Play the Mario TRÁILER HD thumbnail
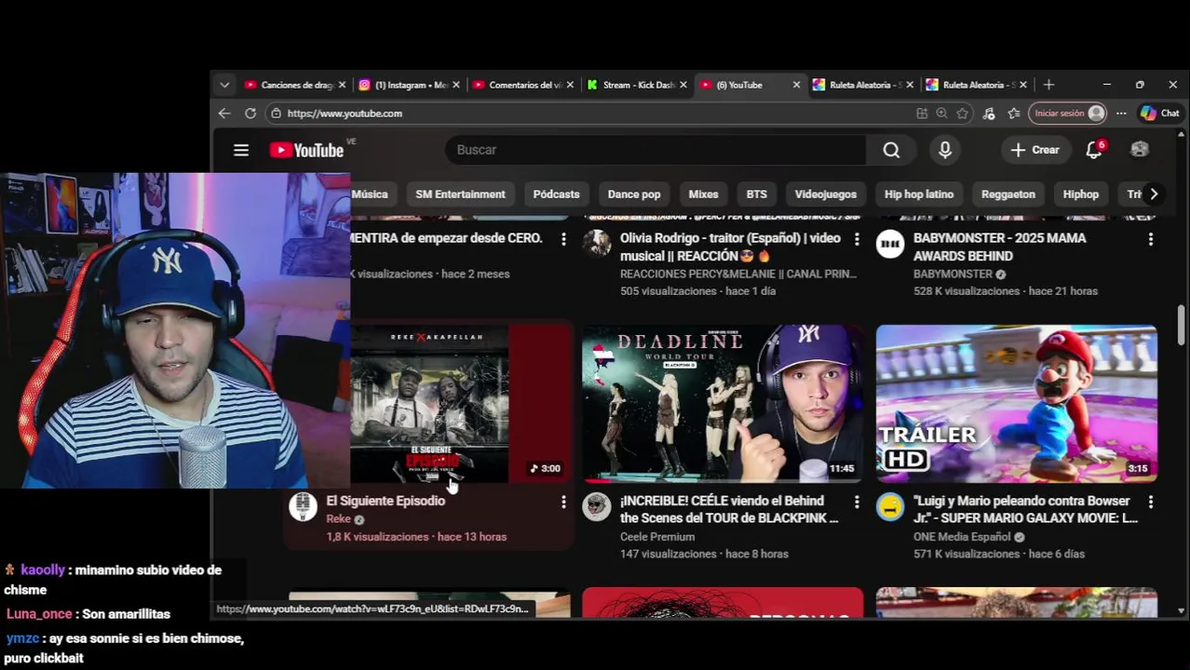1190x670 pixels. (1017, 404)
